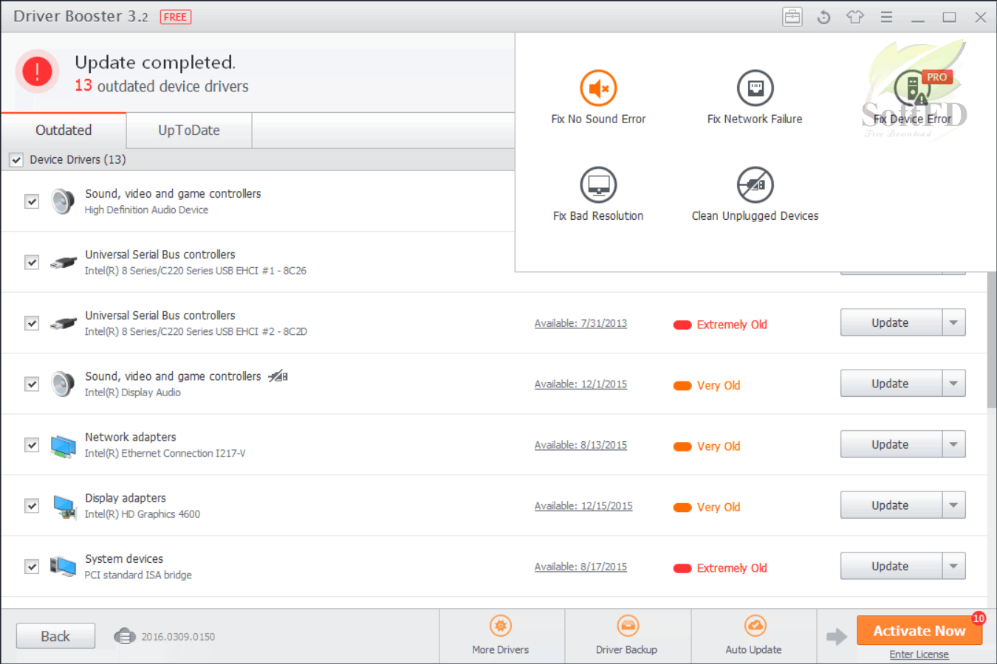Uncheck Intel(R) Display Audio driver
Screen dimensions: 997x664
[32, 384]
